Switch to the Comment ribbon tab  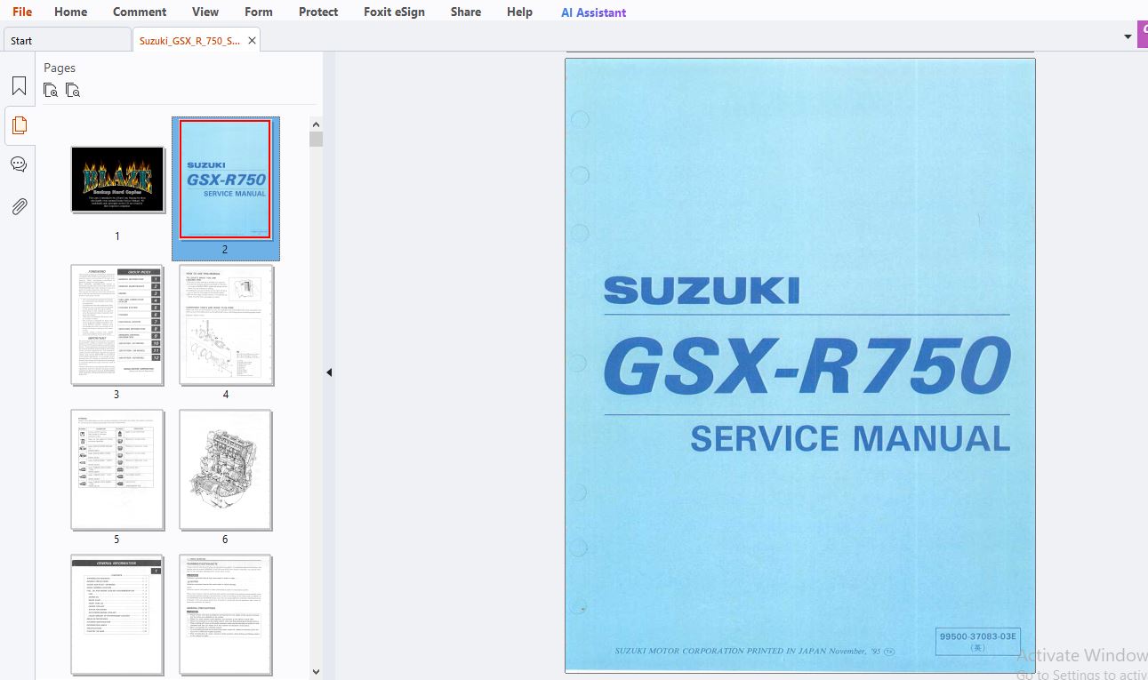140,12
